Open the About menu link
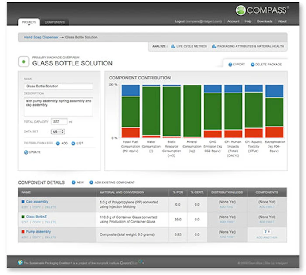This screenshot has height=275, width=306. click(282, 21)
